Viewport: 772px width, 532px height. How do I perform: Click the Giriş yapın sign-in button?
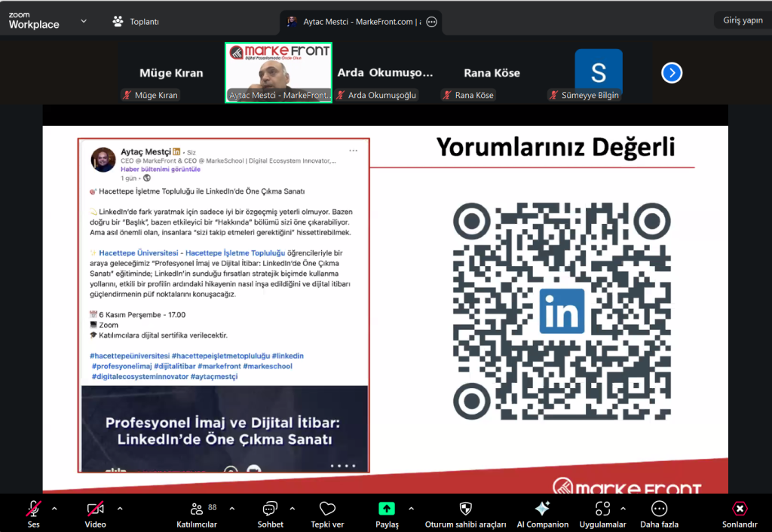point(743,20)
